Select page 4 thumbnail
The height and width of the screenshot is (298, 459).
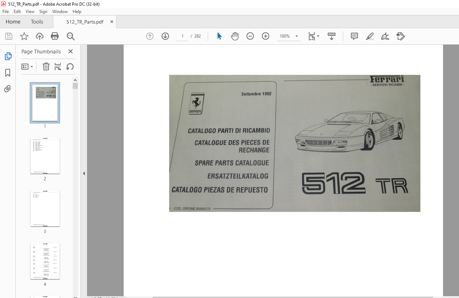click(x=45, y=261)
